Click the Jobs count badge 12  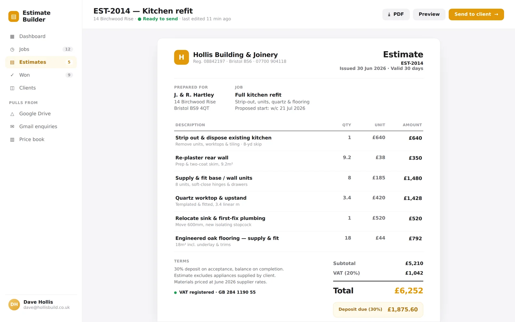pyautogui.click(x=68, y=49)
